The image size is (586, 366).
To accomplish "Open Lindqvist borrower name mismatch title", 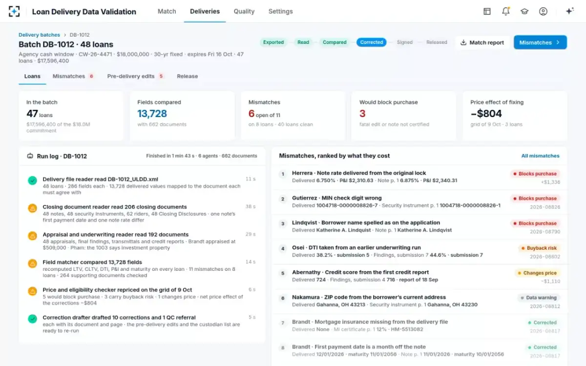I will coord(366,223).
